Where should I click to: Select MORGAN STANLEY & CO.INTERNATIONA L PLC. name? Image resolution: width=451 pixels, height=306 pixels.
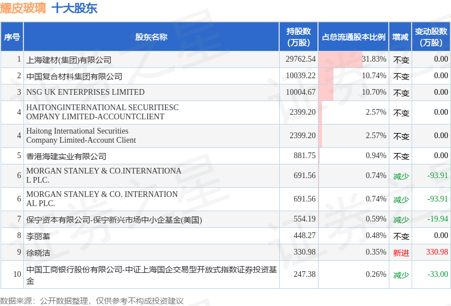pos(104,175)
